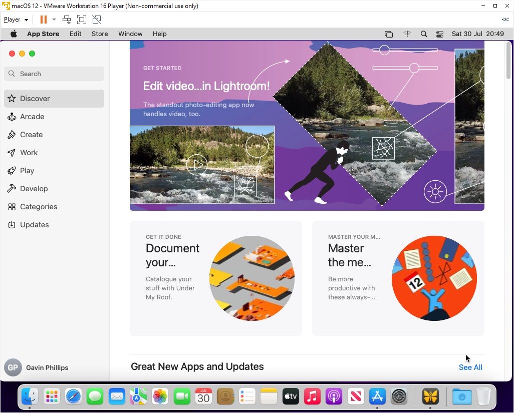Open the Music app in the Dock

pos(312,396)
